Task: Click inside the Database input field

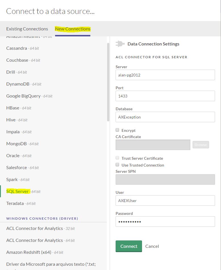Action: pos(165,117)
